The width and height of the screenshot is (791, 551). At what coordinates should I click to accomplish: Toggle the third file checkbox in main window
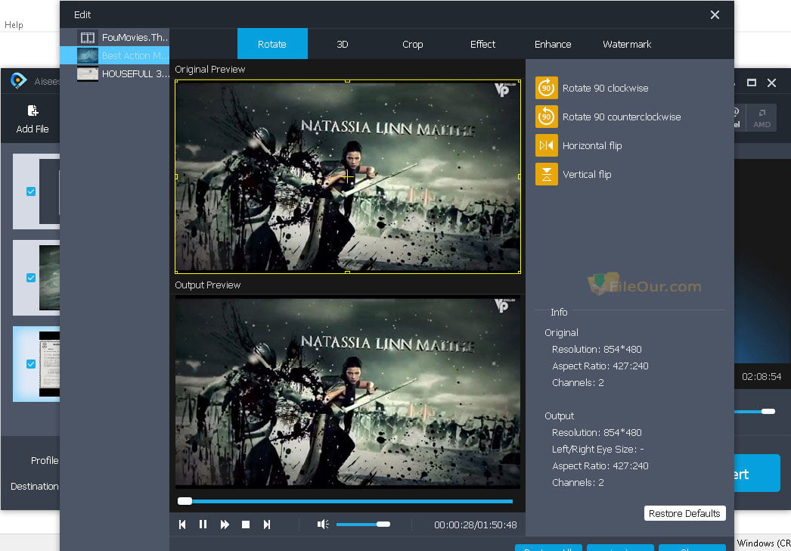point(31,364)
